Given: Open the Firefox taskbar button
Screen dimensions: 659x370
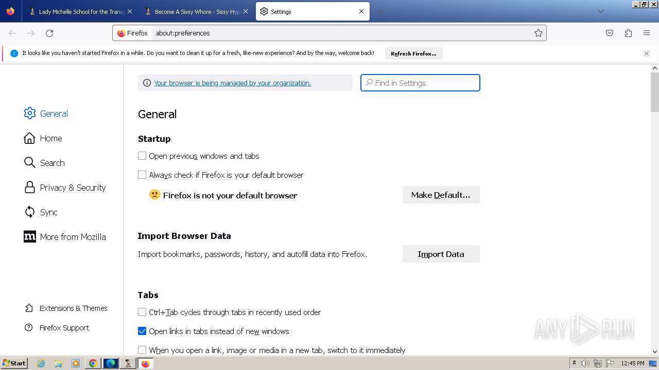Looking at the screenshot, I should 145,363.
